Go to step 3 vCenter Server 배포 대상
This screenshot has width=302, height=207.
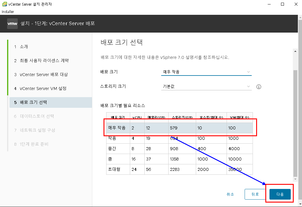point(41,74)
